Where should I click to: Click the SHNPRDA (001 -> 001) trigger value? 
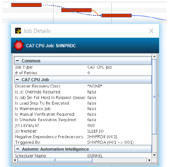pos(110,142)
